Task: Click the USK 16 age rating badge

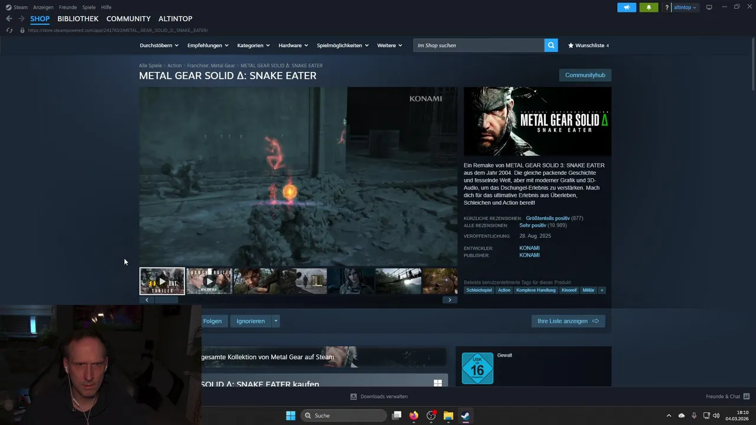Action: pos(477,368)
